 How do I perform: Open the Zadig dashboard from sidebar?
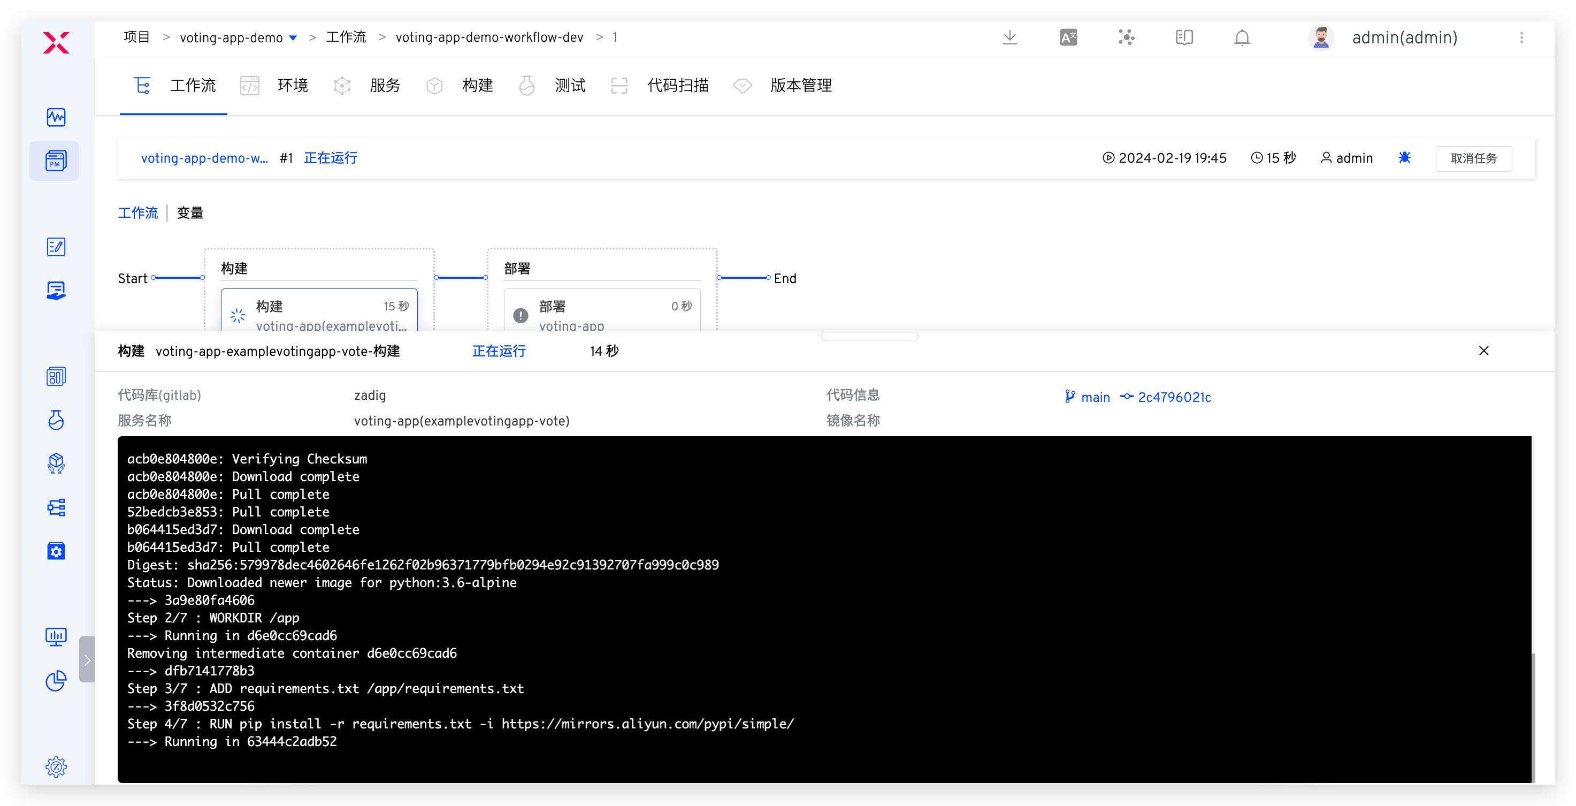tap(56, 118)
